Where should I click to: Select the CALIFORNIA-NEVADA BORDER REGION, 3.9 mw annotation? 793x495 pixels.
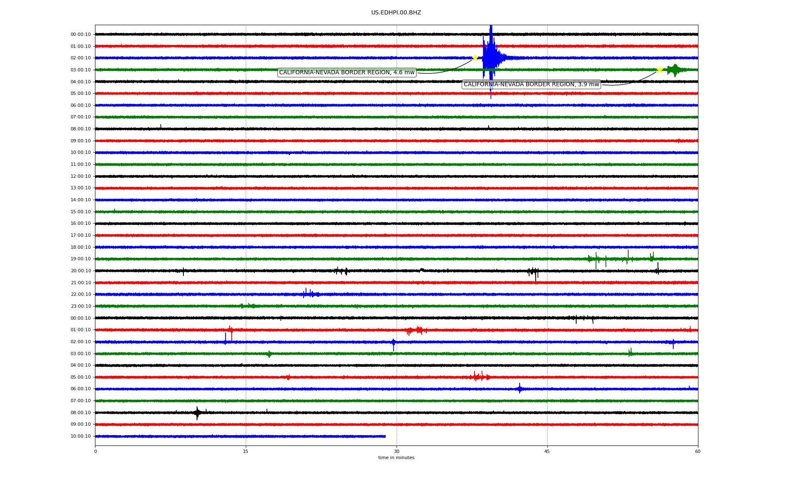pos(531,85)
